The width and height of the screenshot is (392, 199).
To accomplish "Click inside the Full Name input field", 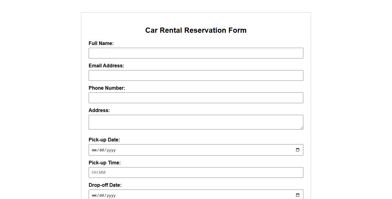I will (x=196, y=53).
